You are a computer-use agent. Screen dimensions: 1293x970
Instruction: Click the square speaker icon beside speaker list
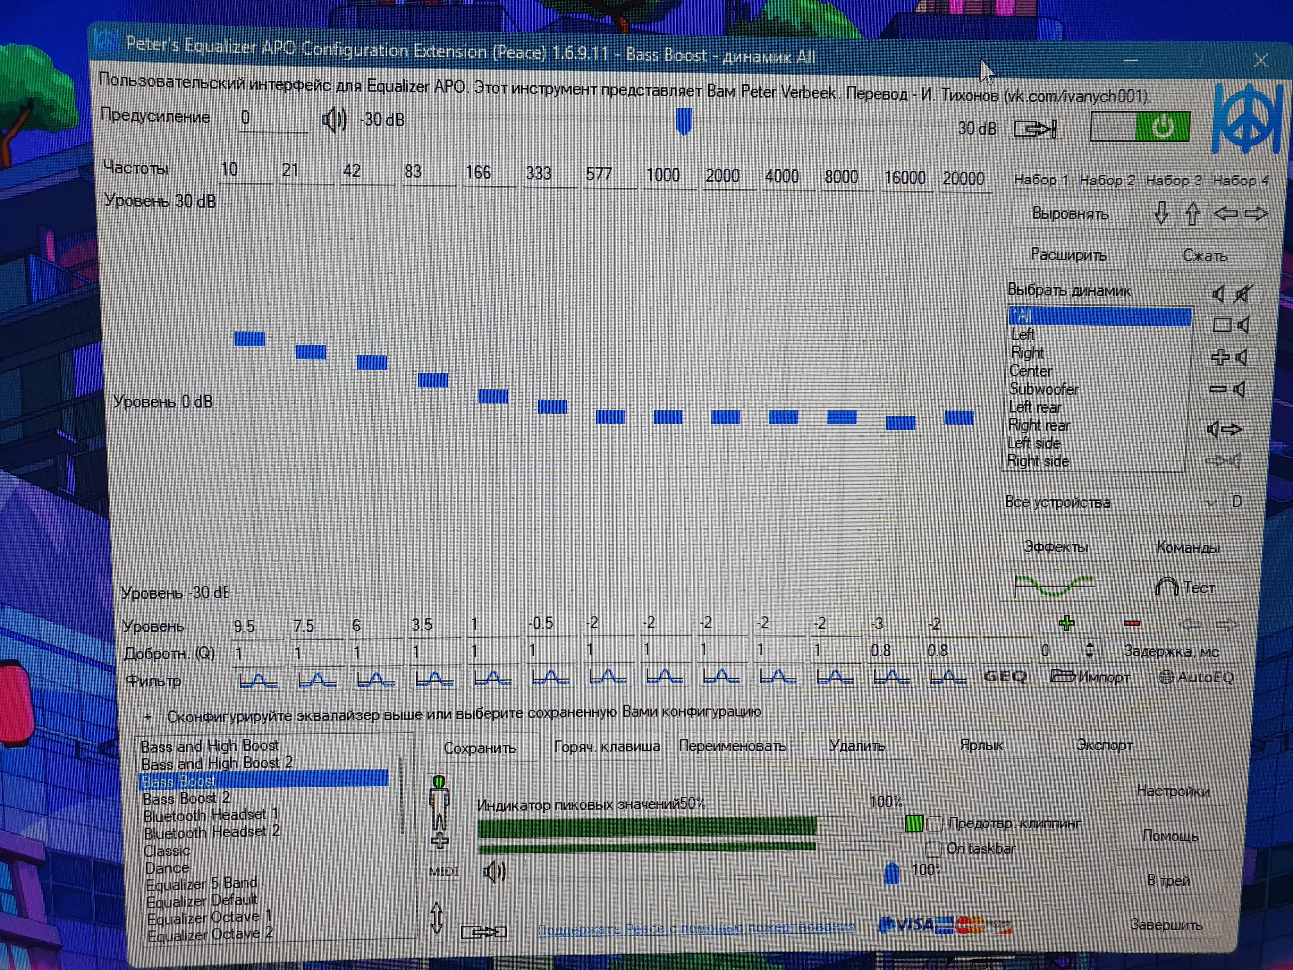point(1230,325)
